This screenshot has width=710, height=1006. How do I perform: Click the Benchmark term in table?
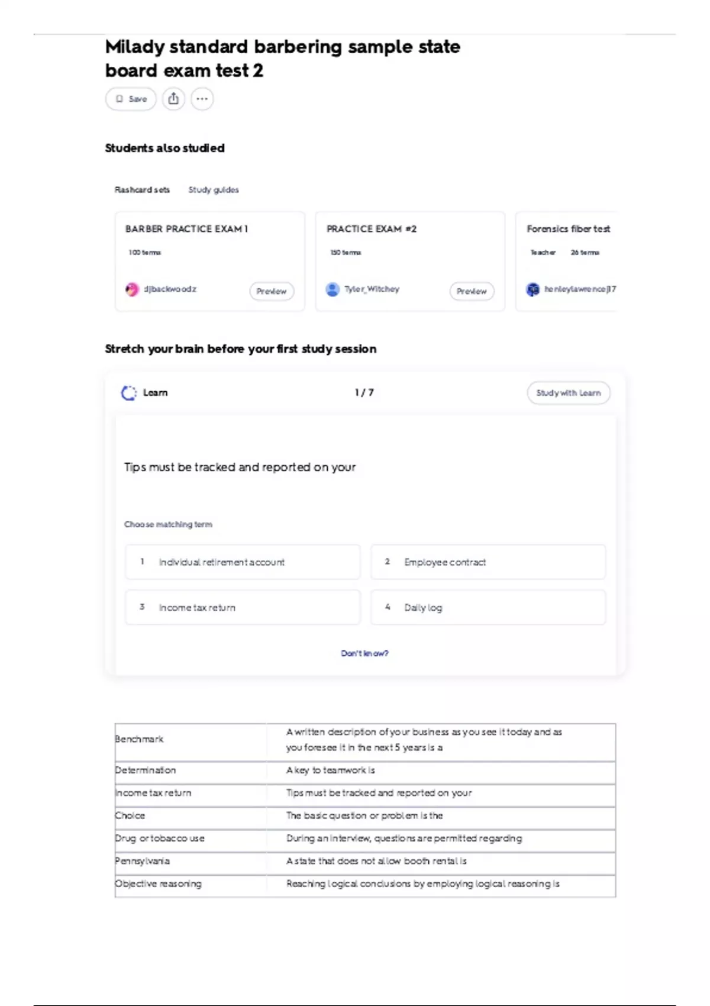(140, 739)
